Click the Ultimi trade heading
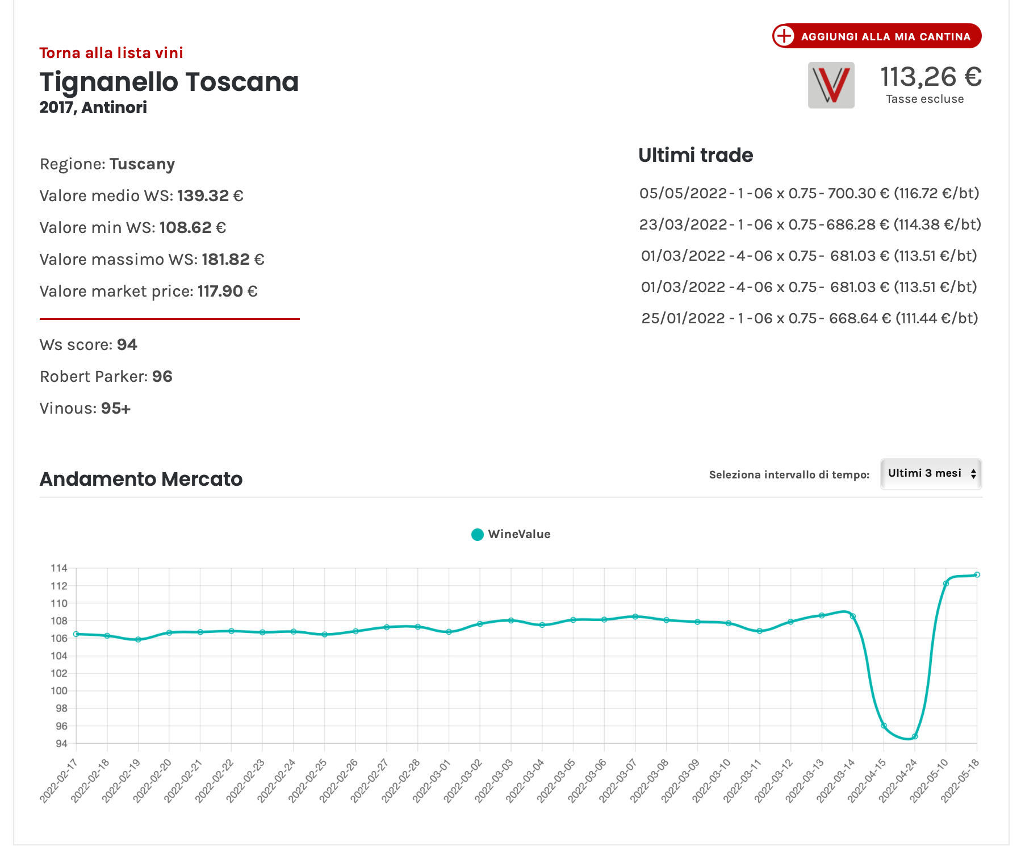The image size is (1021, 850). tap(696, 155)
